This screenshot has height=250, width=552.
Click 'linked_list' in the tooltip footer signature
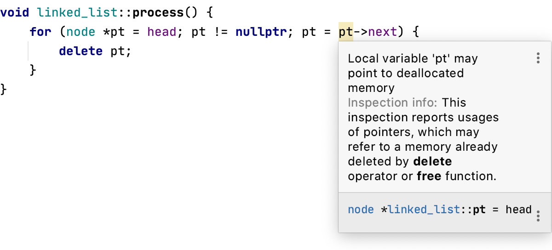click(x=424, y=210)
